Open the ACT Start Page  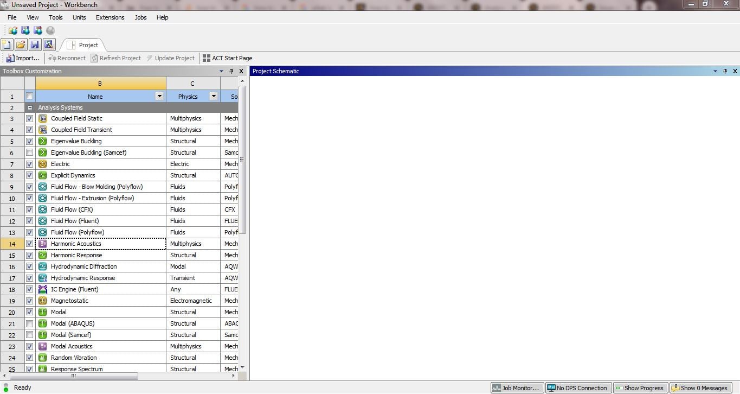(x=227, y=58)
